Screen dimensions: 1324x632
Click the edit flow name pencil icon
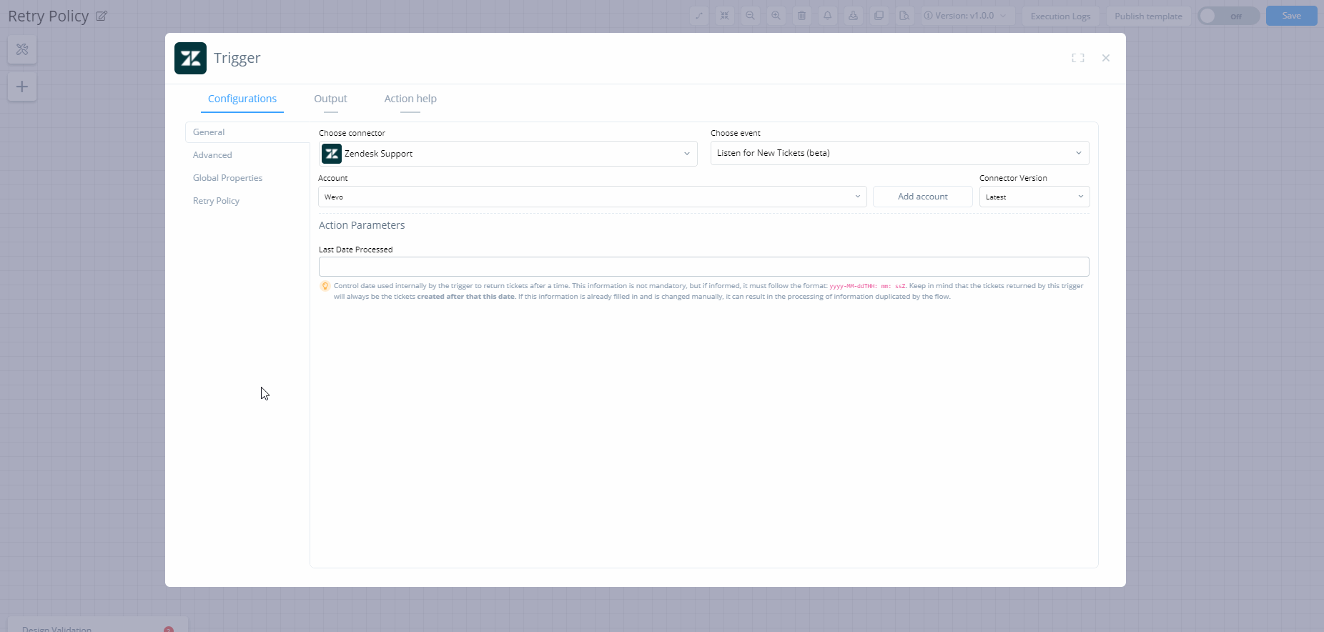pyautogui.click(x=102, y=16)
